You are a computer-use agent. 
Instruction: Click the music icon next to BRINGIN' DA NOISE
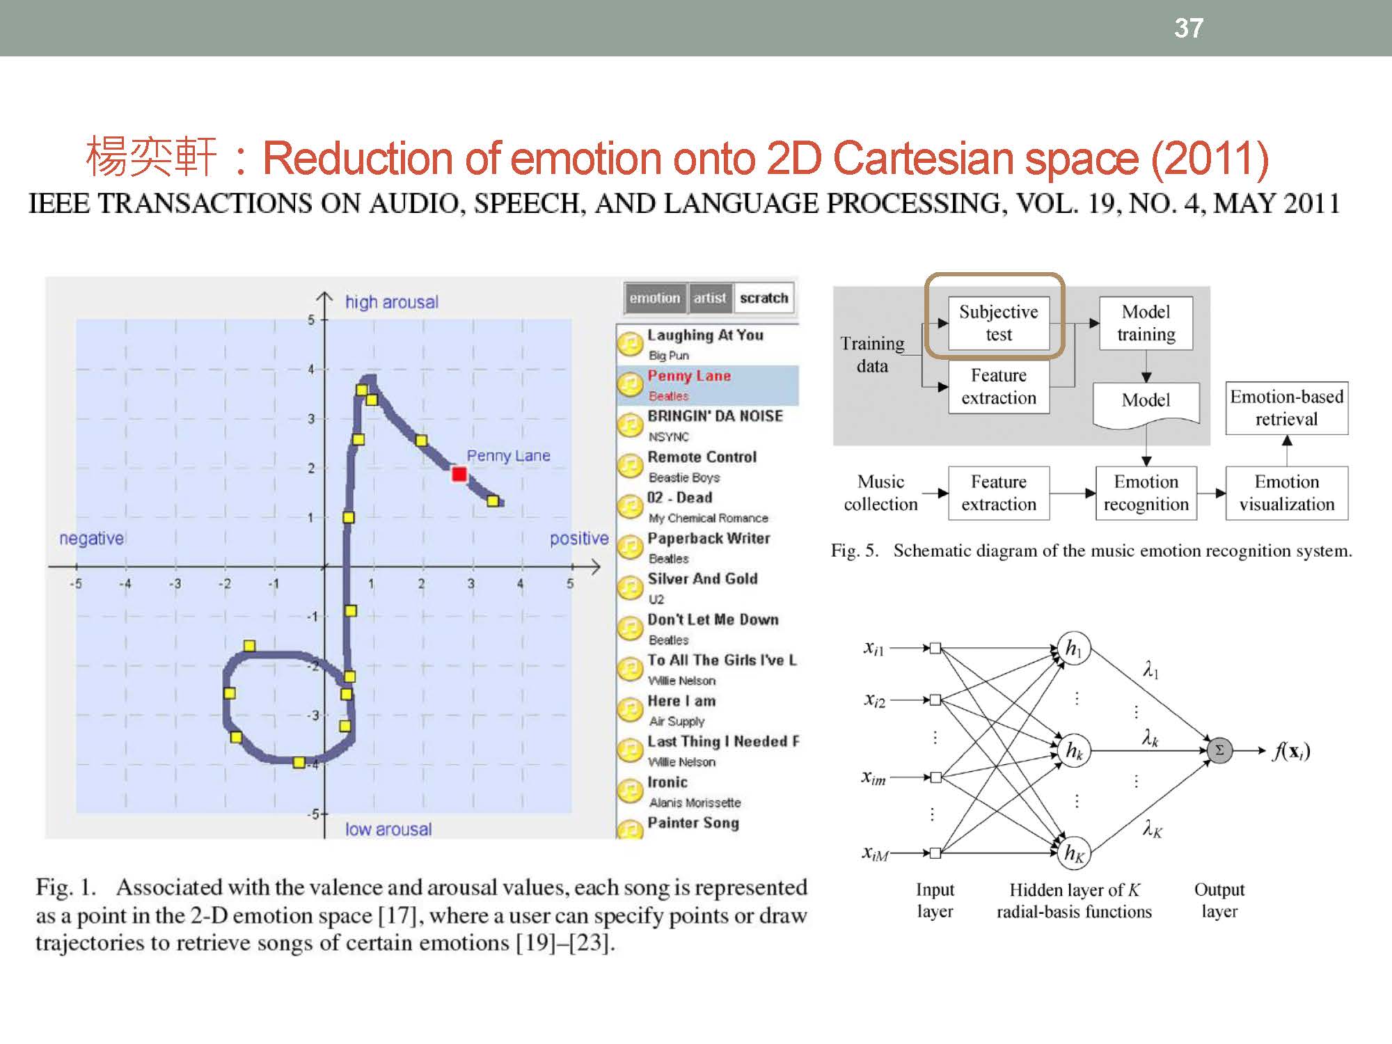click(630, 425)
